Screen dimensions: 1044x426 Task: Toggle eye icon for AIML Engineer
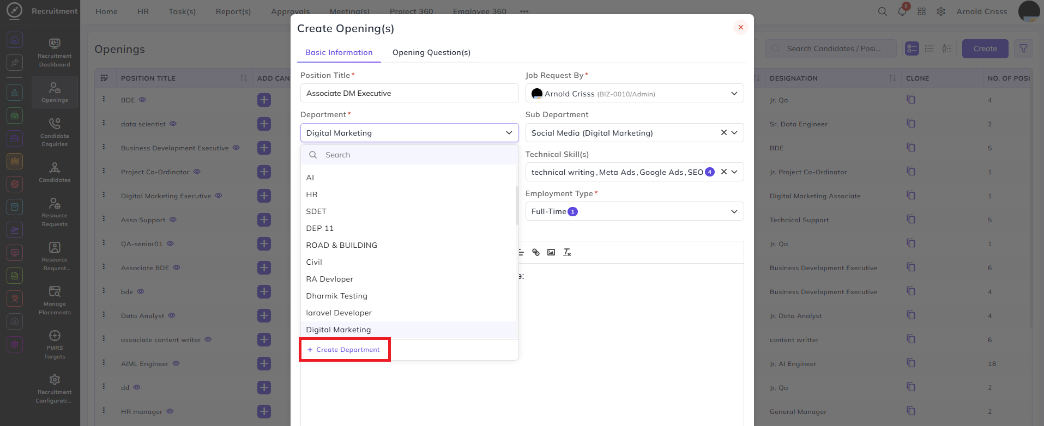[176, 363]
